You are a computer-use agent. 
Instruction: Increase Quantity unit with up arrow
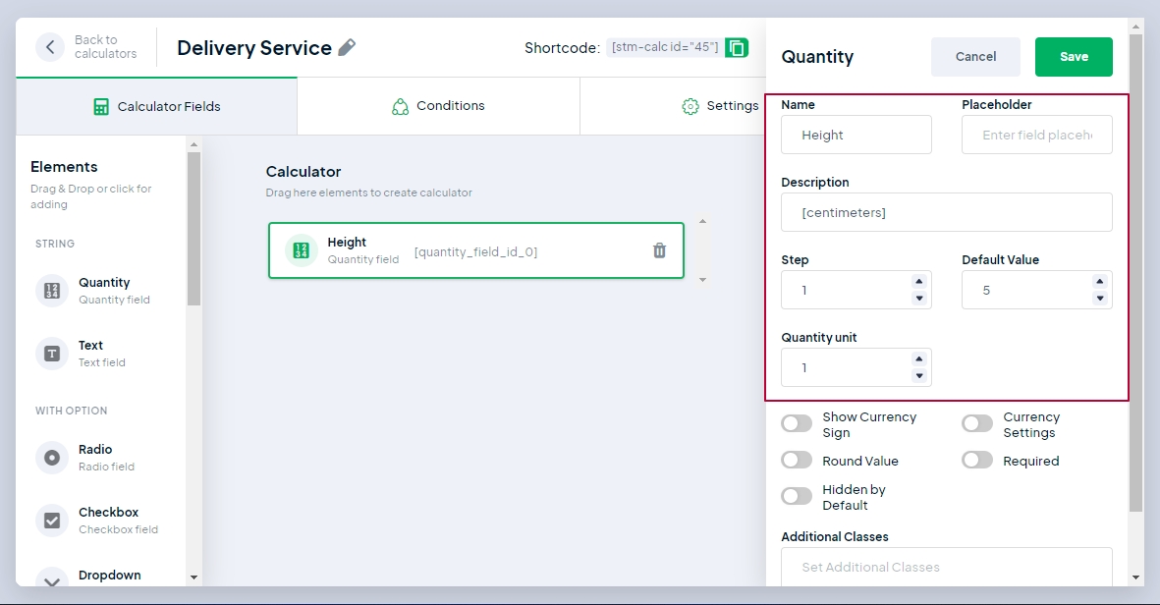(918, 359)
